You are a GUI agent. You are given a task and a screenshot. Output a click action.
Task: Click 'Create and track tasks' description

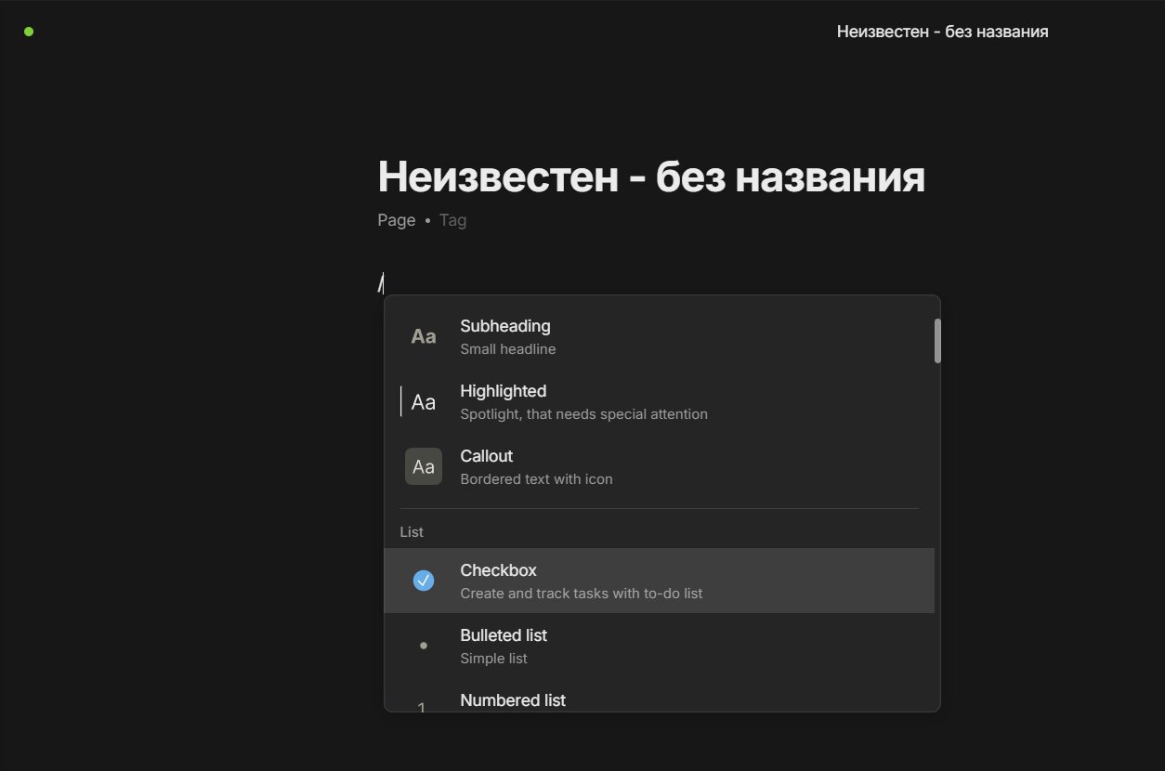tap(581, 594)
